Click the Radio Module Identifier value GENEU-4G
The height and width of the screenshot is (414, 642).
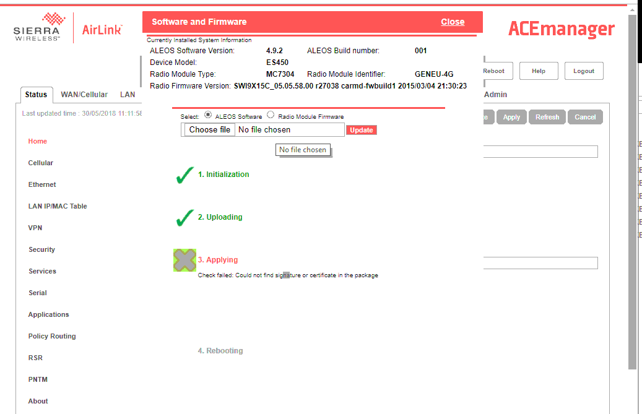point(434,74)
